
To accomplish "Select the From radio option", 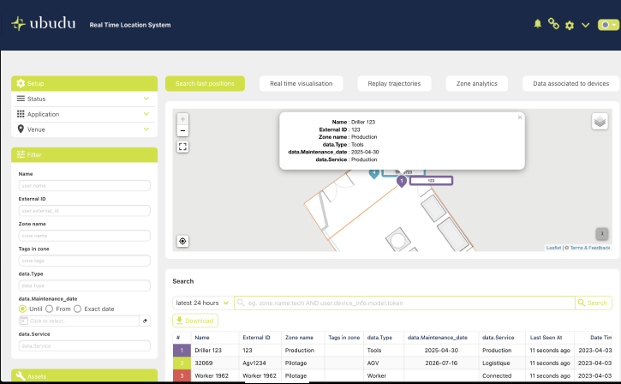I will click(x=49, y=309).
